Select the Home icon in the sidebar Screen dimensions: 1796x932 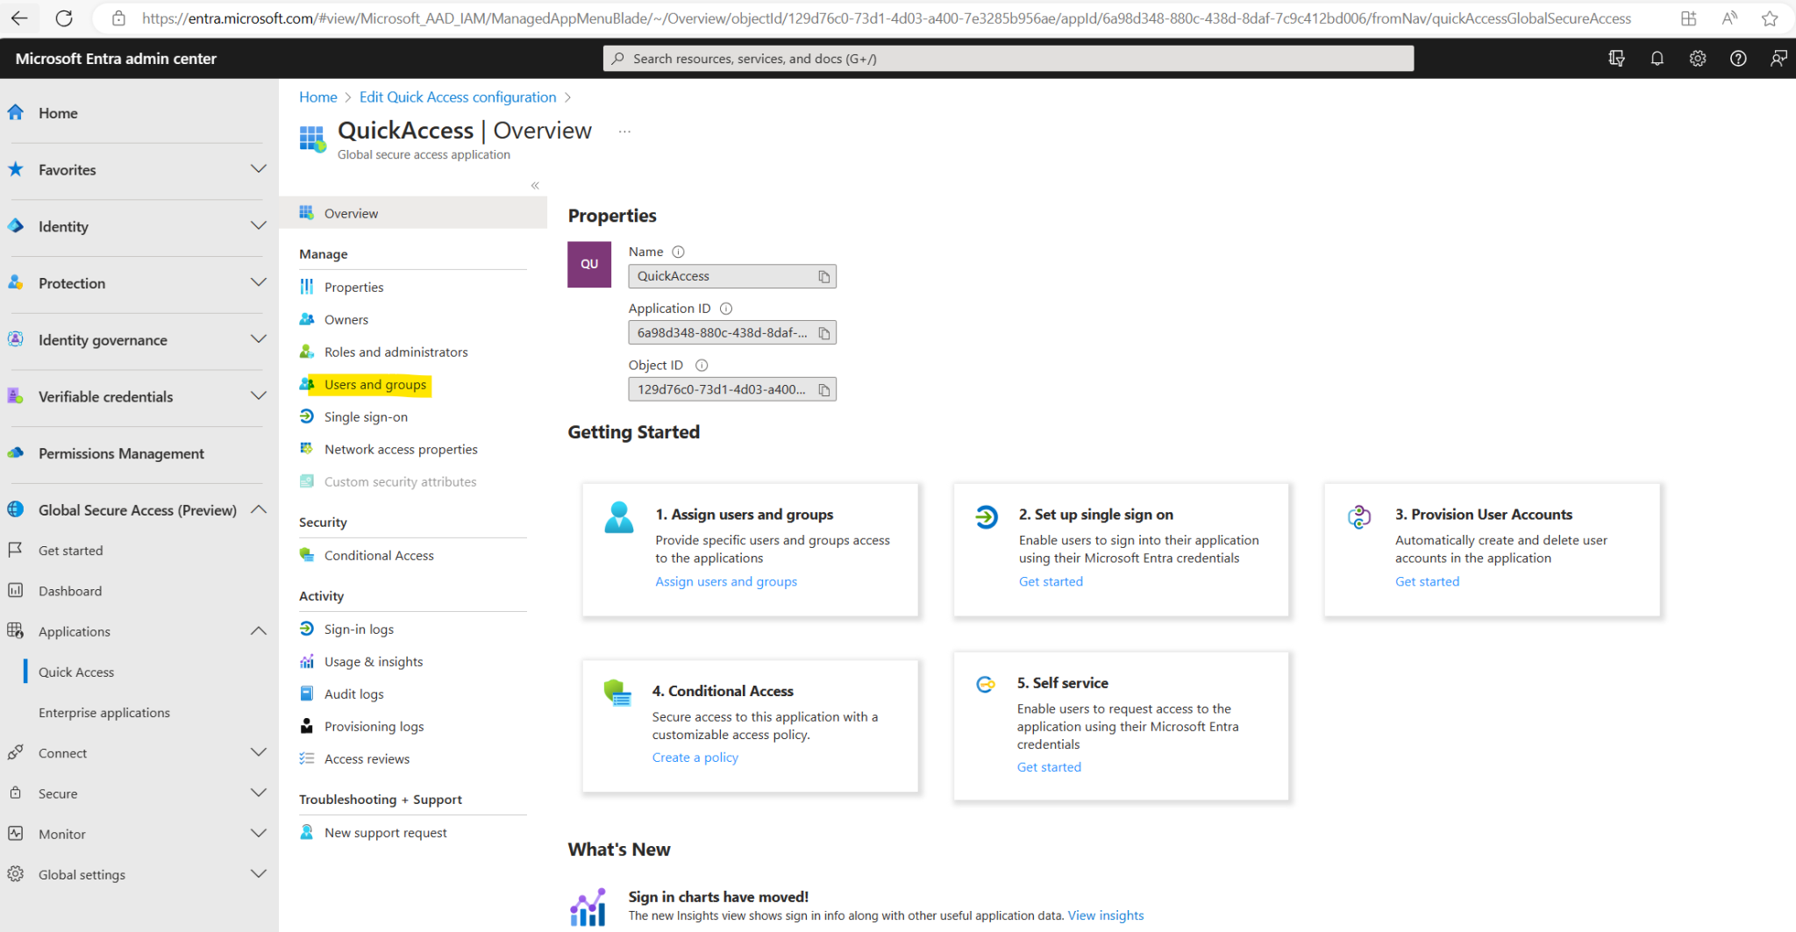[16, 112]
